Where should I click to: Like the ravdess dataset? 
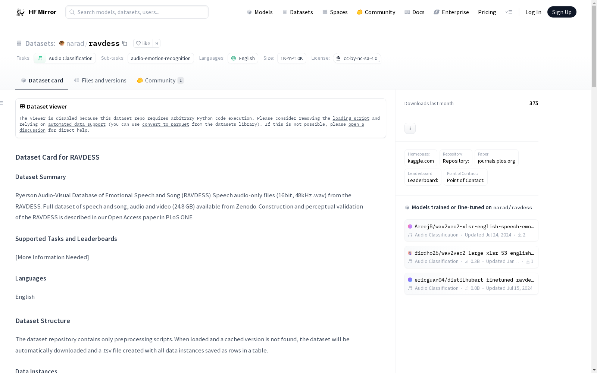(x=143, y=43)
